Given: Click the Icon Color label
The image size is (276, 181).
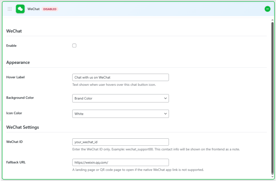Looking at the screenshot, I should coord(14,113).
